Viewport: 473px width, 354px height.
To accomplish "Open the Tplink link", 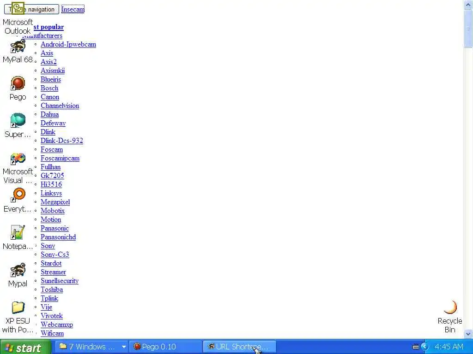I will [49, 298].
